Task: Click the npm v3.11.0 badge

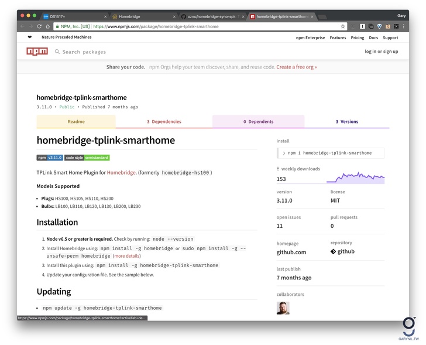Action: click(50, 158)
